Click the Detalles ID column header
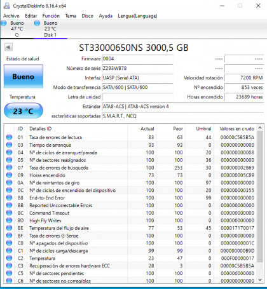Image resolution: width=267 pixels, height=289 pixels. coord(77,129)
